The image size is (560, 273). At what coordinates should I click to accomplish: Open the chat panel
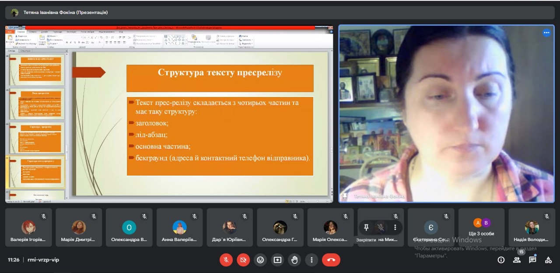[x=532, y=260]
